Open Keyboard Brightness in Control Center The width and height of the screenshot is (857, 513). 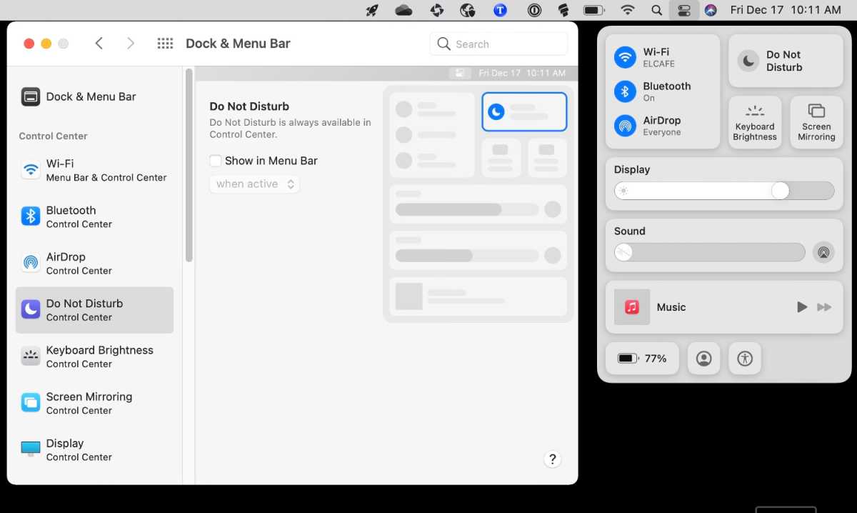pos(755,122)
